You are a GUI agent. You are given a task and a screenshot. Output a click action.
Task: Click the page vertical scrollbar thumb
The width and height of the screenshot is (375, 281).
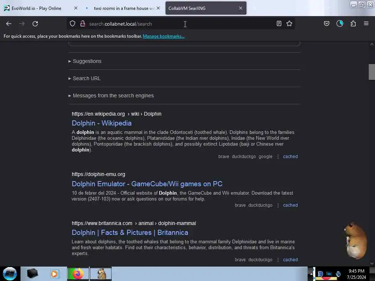click(x=372, y=72)
